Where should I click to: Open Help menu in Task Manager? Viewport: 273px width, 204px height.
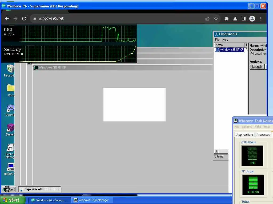[267, 127]
